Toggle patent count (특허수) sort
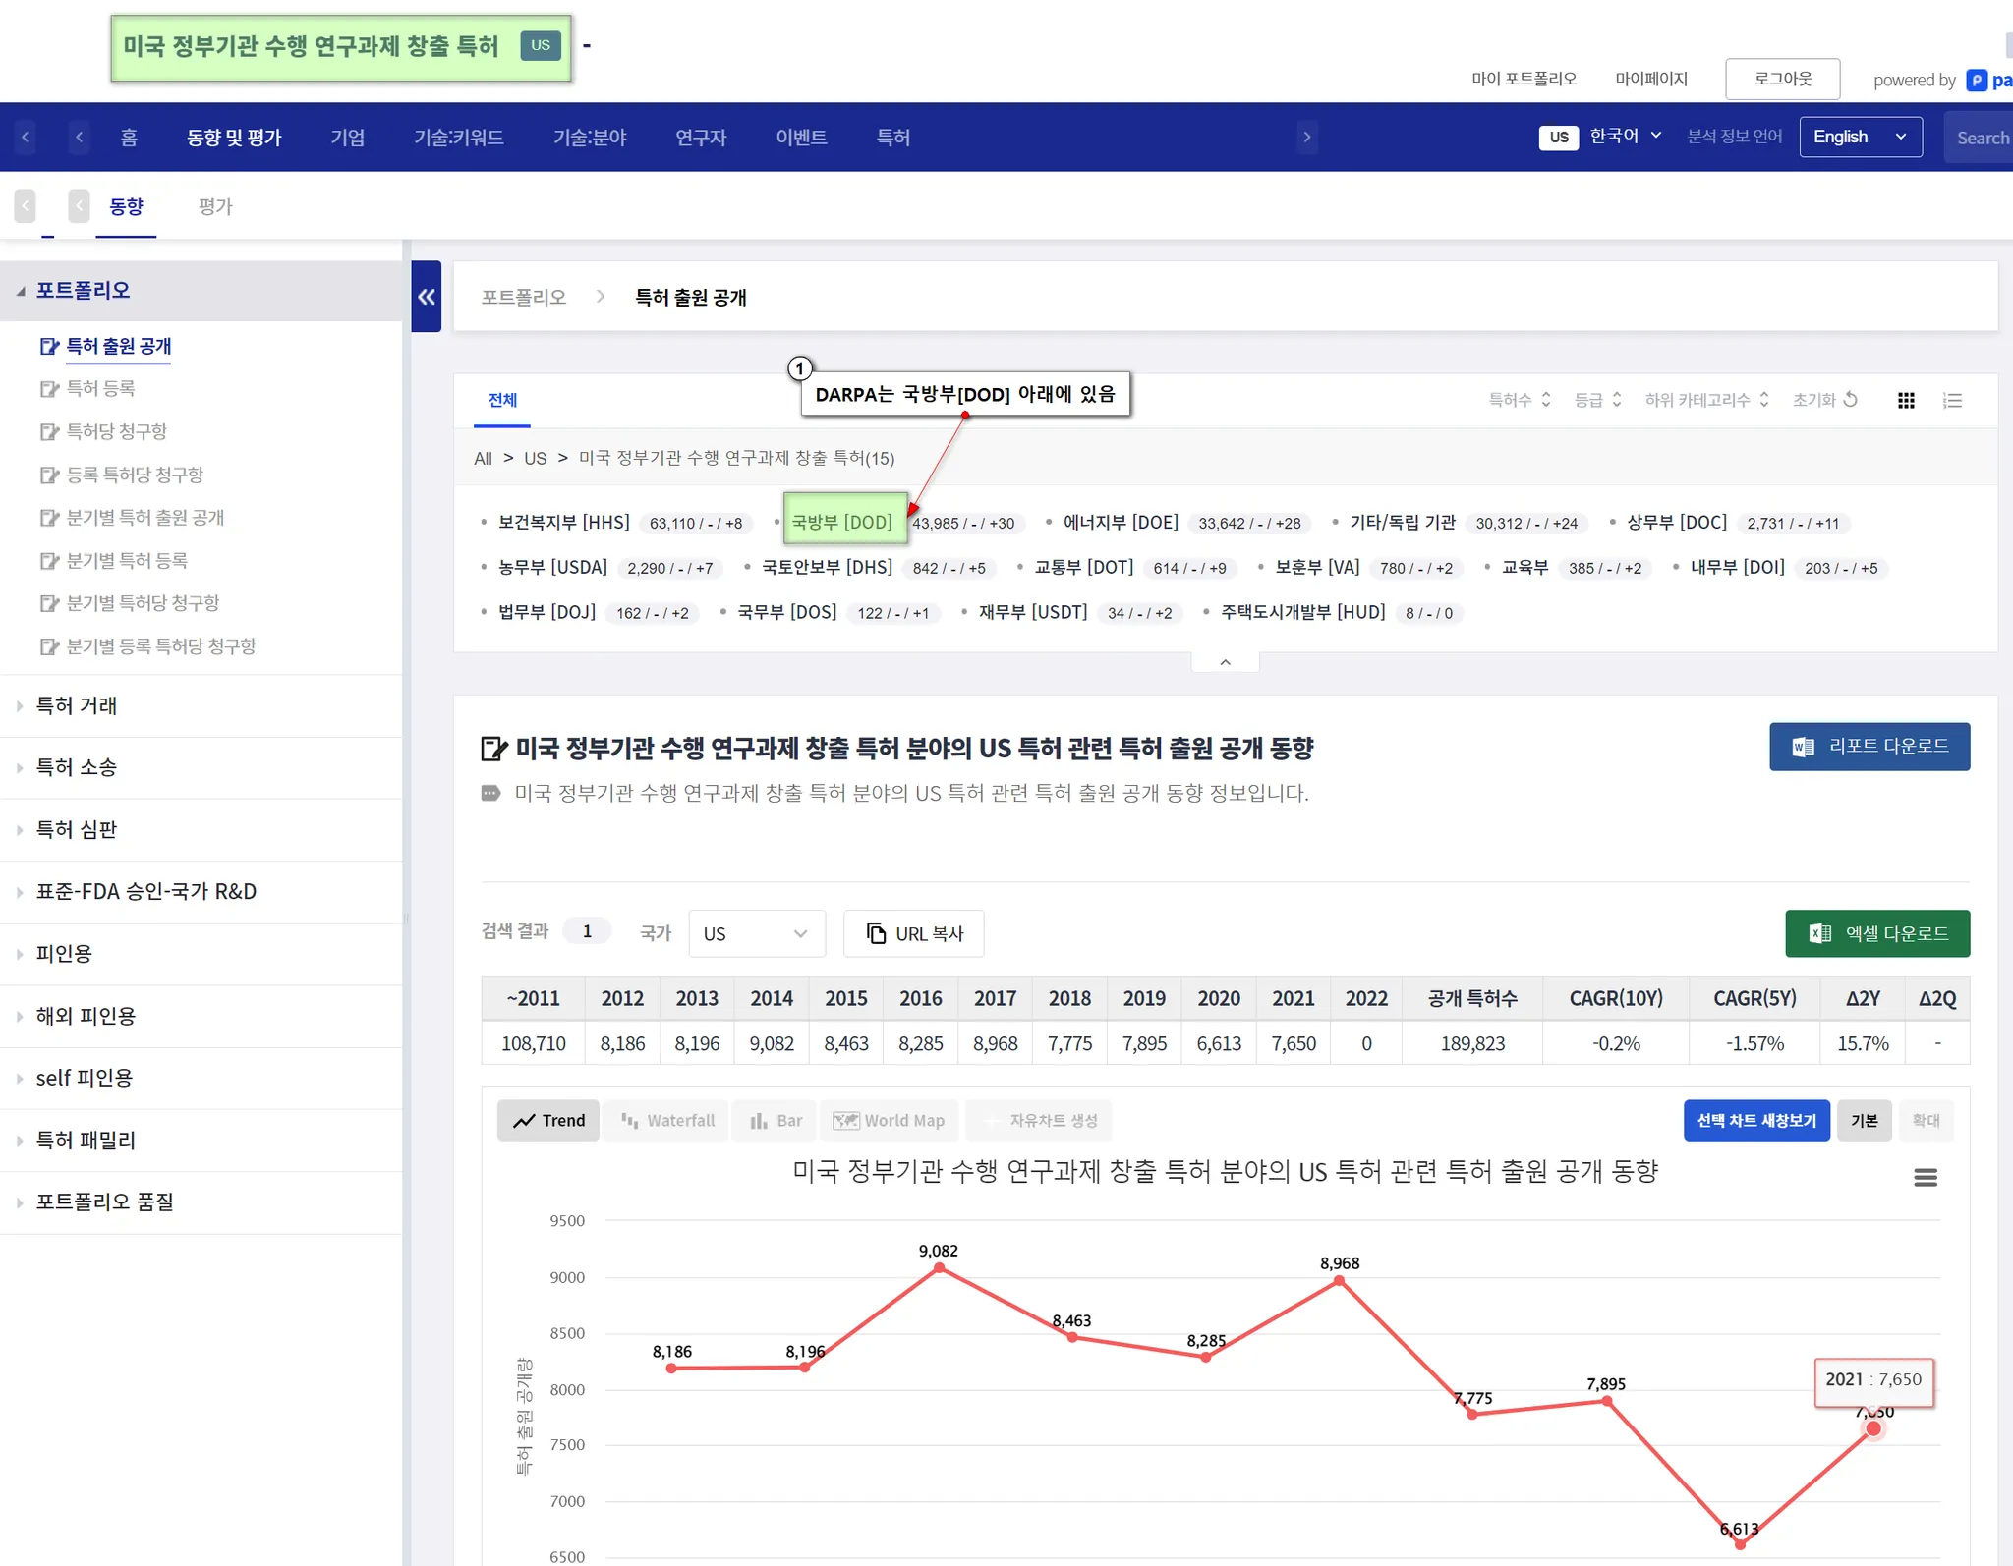Image resolution: width=2013 pixels, height=1566 pixels. pos(1519,400)
